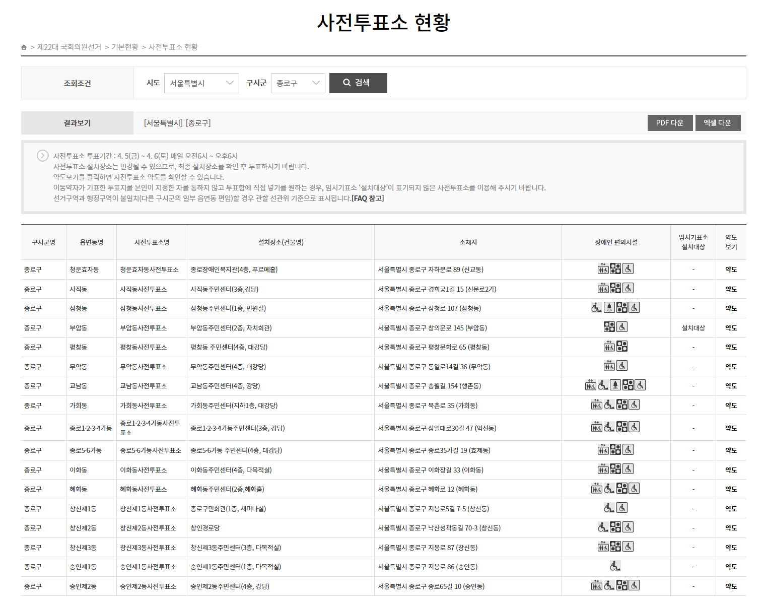Click the wheelchair icon in the 사직동 row
The image size is (765, 605).
pyautogui.click(x=628, y=288)
